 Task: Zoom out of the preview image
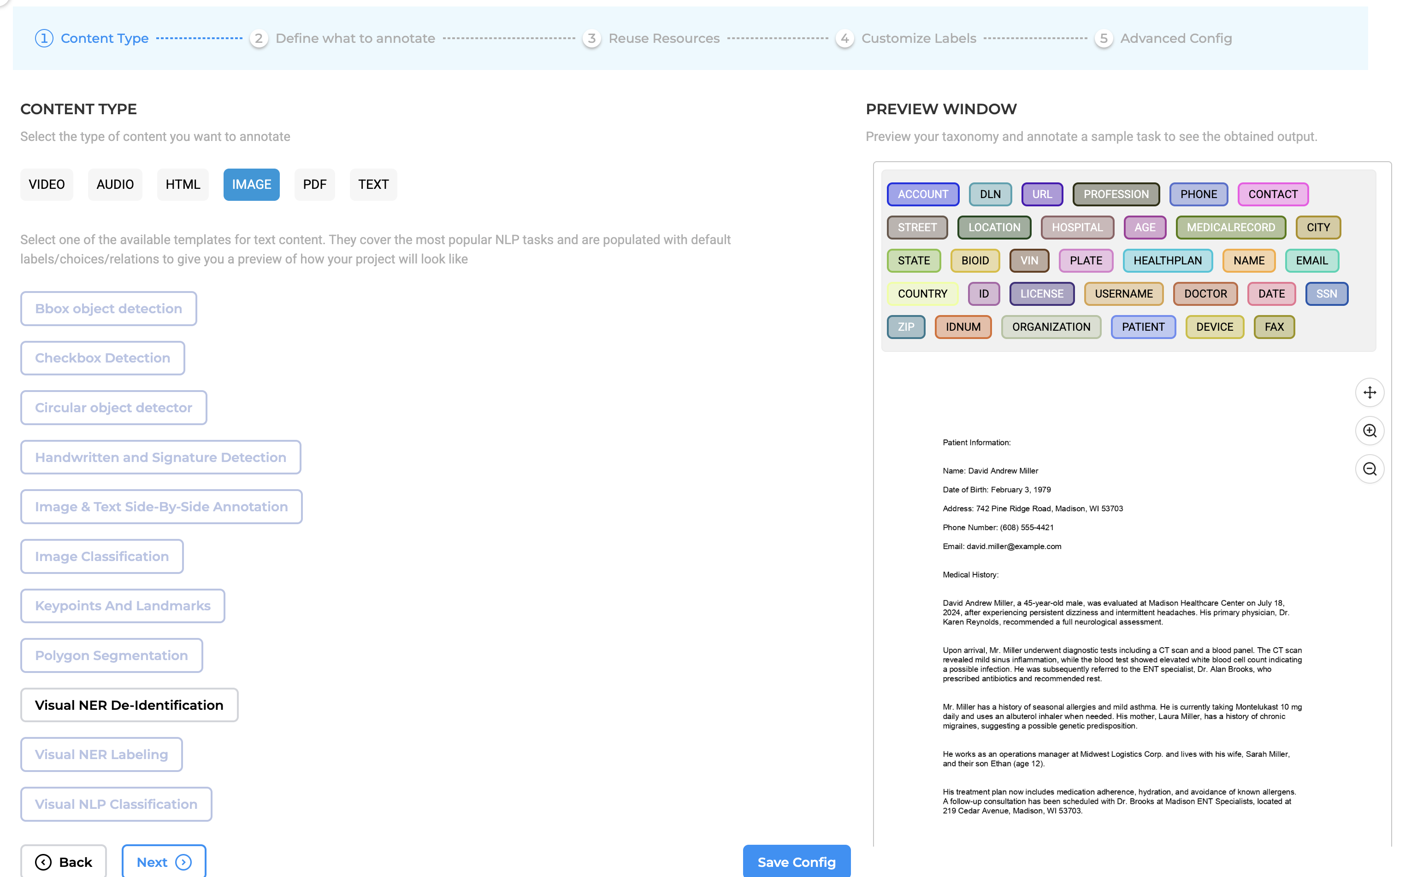[x=1369, y=468]
